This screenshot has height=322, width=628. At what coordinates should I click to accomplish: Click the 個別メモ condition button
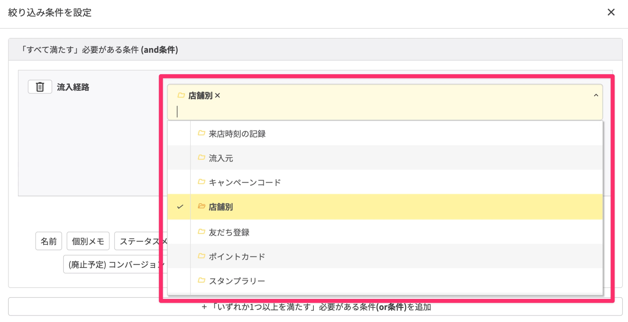click(x=88, y=241)
